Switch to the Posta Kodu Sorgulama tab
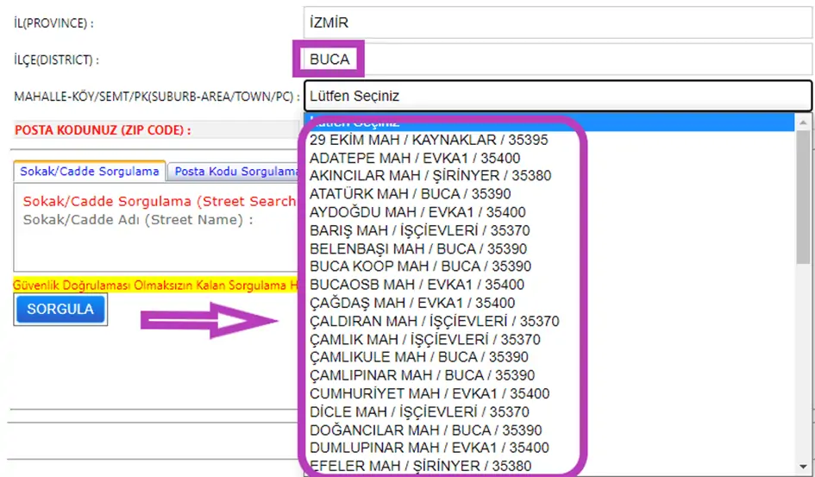815x477 pixels. pyautogui.click(x=235, y=172)
